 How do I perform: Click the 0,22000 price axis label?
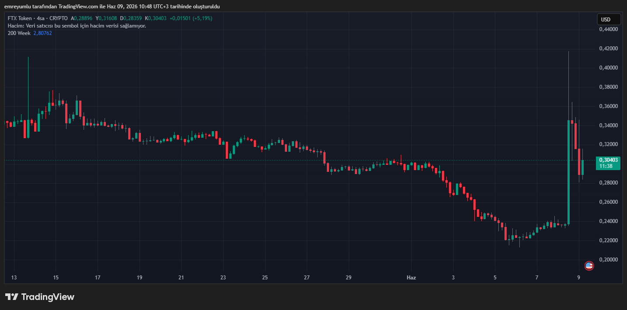pyautogui.click(x=609, y=240)
